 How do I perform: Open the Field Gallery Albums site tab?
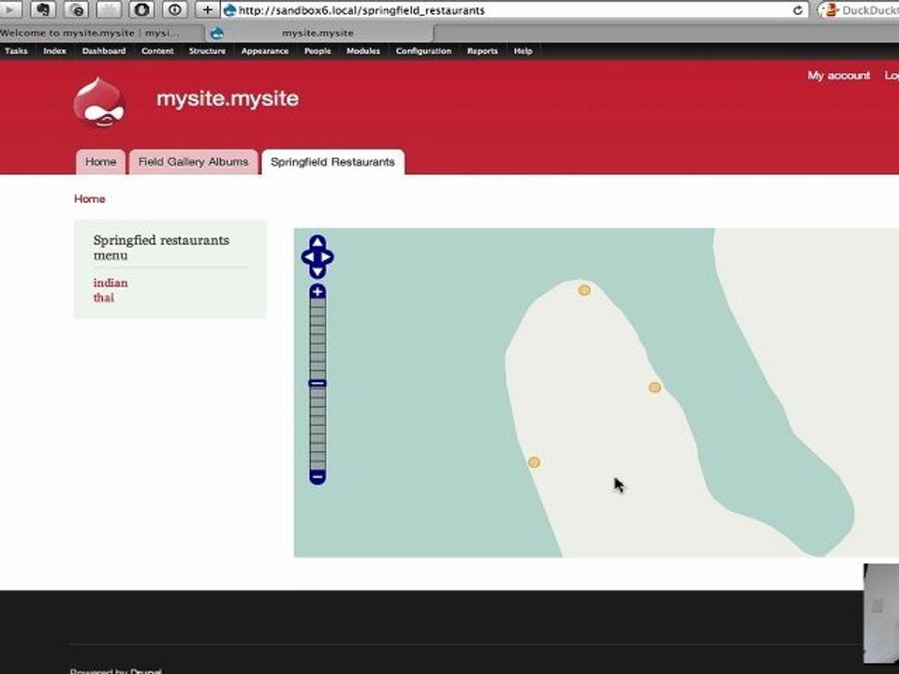(x=194, y=162)
